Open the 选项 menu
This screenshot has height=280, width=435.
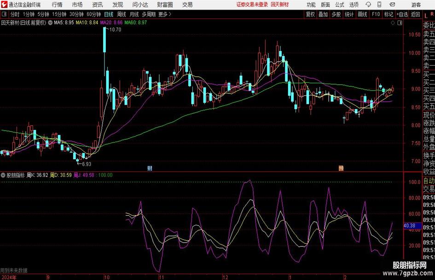(x=354, y=5)
